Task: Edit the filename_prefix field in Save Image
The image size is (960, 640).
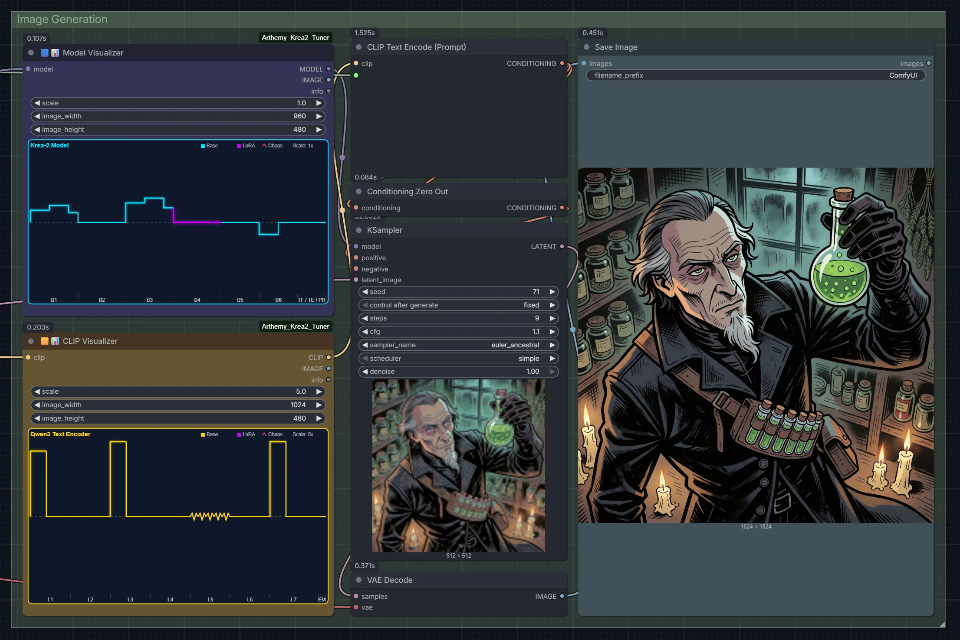Action: 756,75
